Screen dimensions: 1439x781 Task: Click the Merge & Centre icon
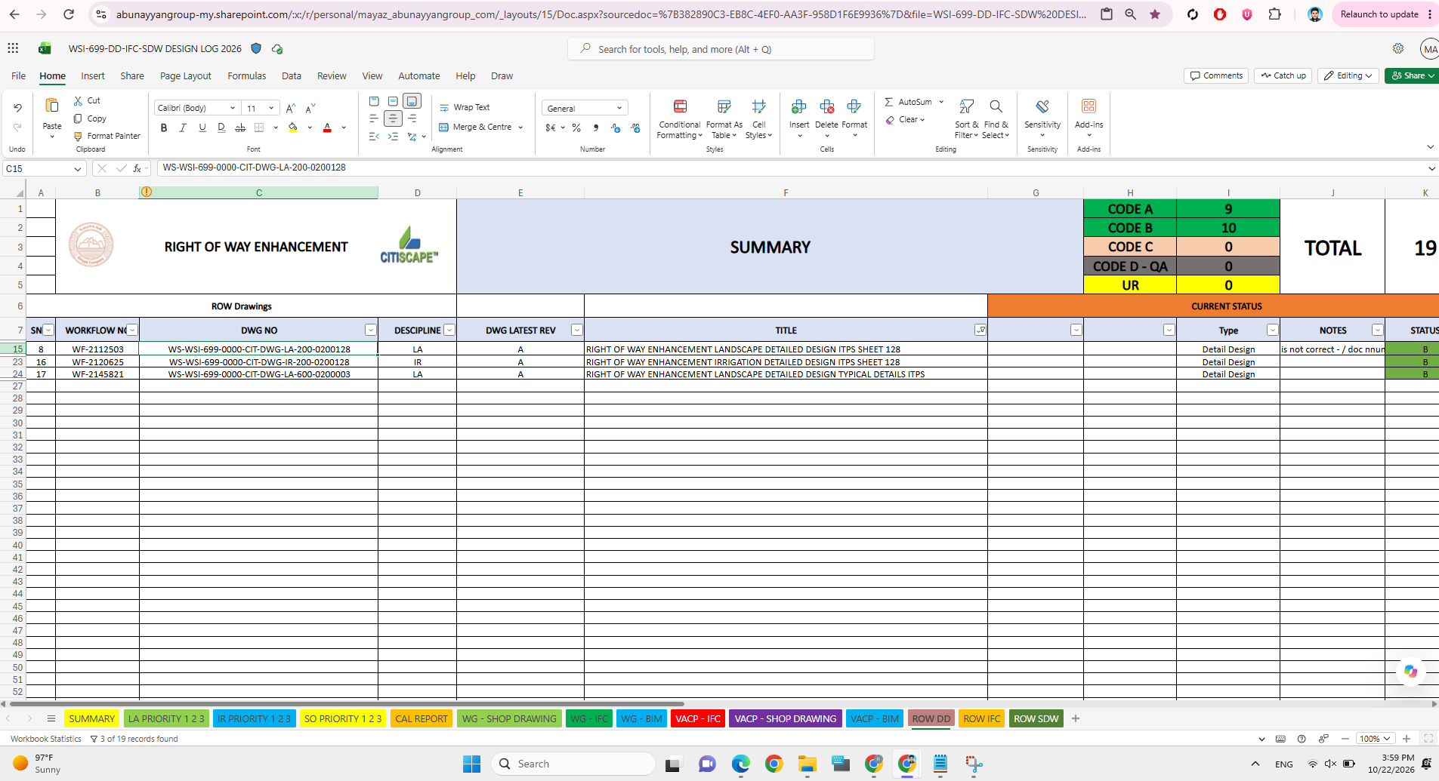point(444,128)
